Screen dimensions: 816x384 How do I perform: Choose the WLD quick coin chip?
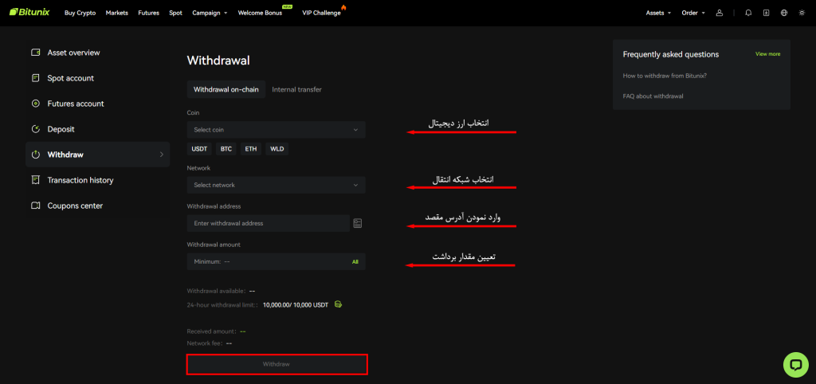click(x=277, y=149)
